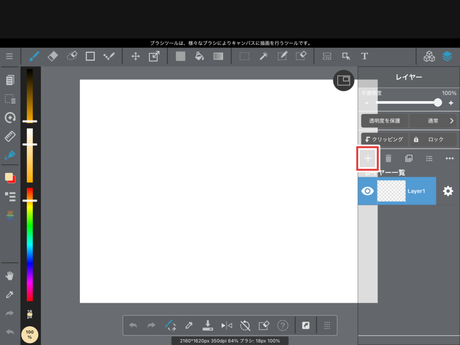Select the Layer1 thumbnail
The height and width of the screenshot is (345, 460).
(391, 191)
